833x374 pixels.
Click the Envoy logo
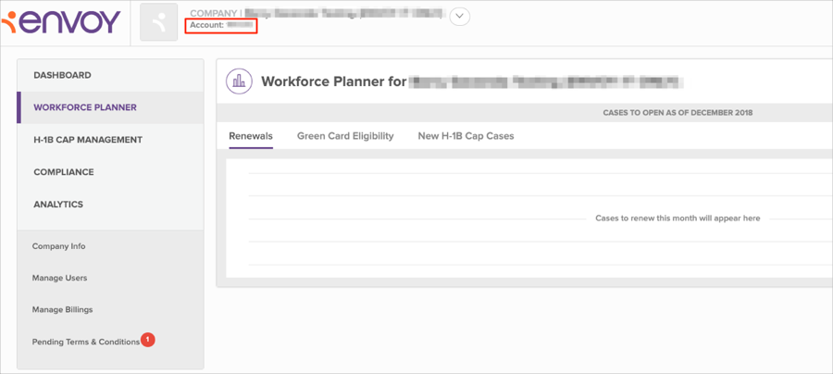(x=61, y=20)
